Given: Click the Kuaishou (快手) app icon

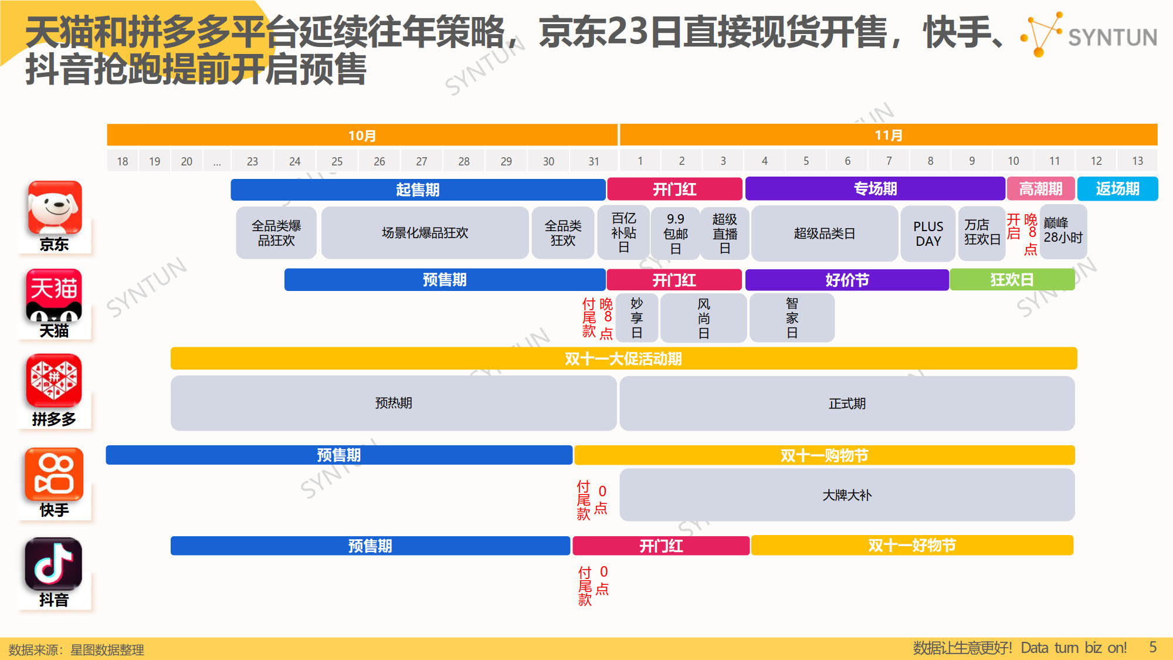Looking at the screenshot, I should pos(54,474).
